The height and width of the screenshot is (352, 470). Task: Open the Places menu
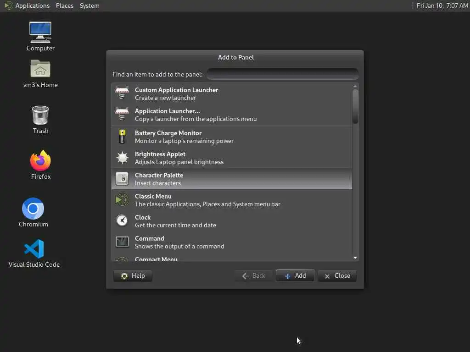(x=64, y=5)
